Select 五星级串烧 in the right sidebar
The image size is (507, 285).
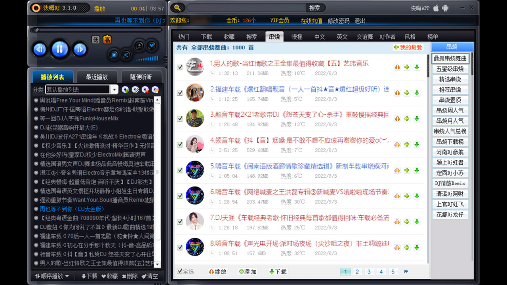tap(450, 69)
